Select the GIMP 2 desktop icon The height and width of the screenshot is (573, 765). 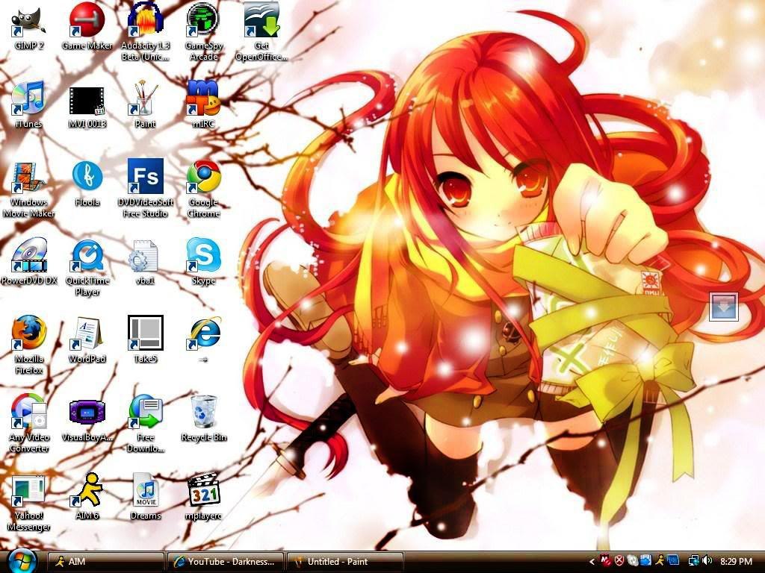(x=29, y=27)
